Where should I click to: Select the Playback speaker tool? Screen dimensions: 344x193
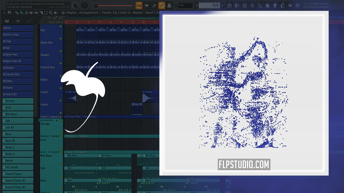coord(56,13)
